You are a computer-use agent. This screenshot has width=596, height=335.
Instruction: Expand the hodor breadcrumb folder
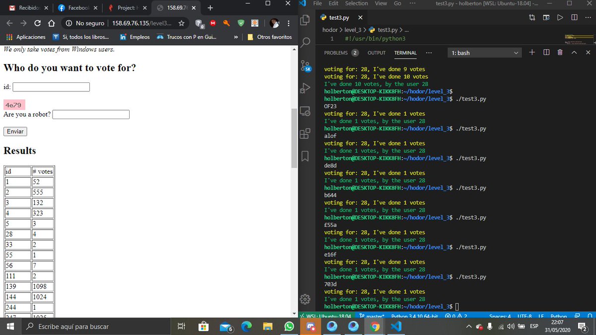coord(330,30)
